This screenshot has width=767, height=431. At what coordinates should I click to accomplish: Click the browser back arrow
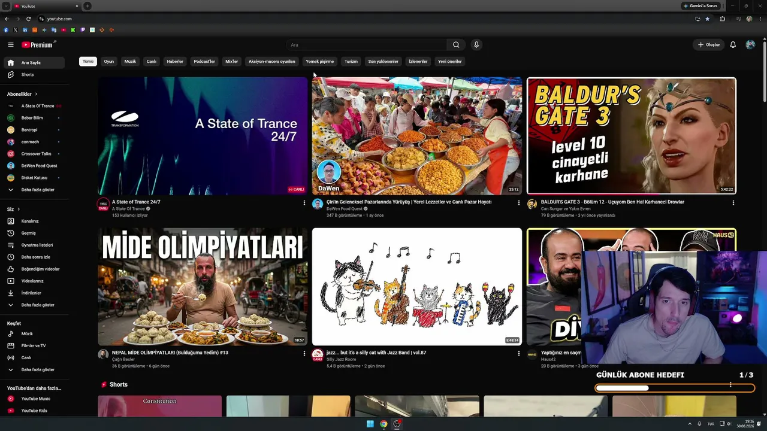click(x=7, y=19)
